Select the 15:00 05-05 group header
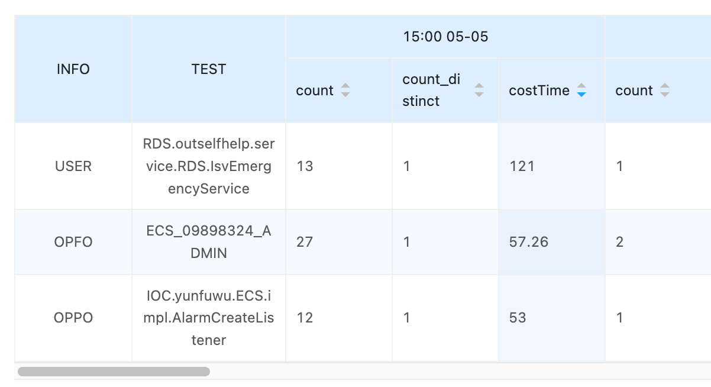 coord(445,37)
